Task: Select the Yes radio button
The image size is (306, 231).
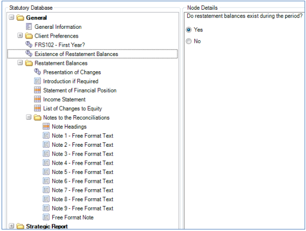Action: pos(189,30)
